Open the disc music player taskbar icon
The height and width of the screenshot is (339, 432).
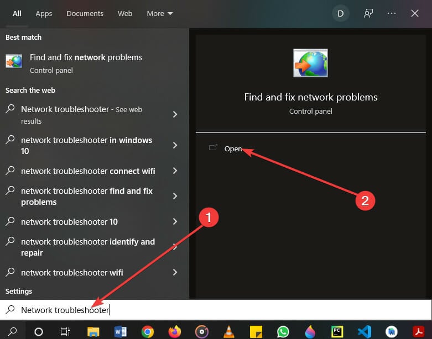[202, 332]
